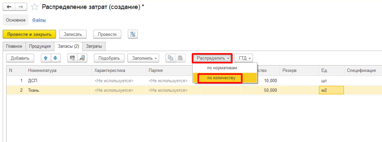Click the N column header
Screen dimensions: 382x142
[x=16, y=70]
